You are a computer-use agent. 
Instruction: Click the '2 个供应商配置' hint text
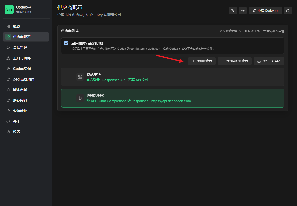(252, 31)
